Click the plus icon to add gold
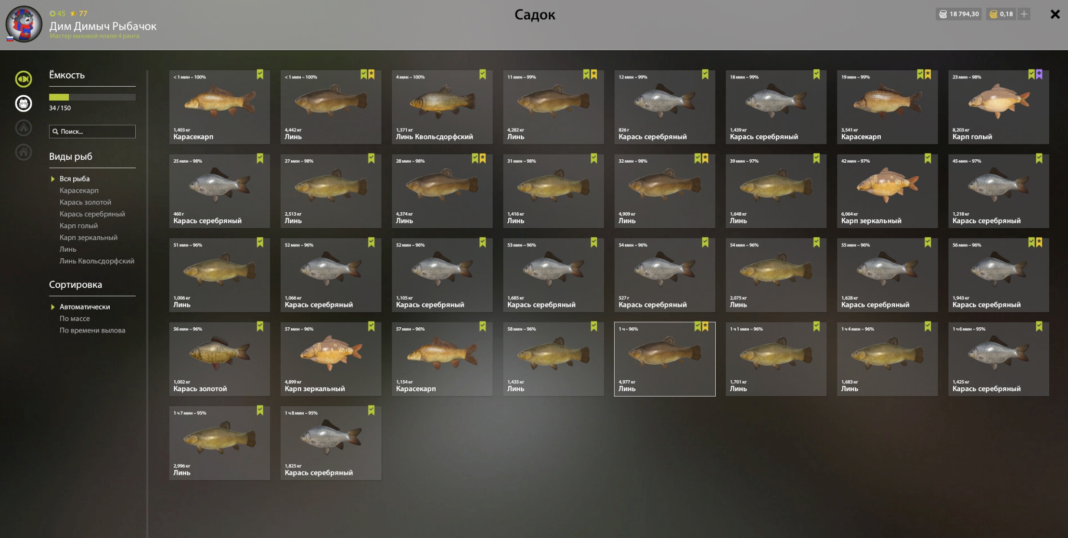1068x538 pixels. (x=1024, y=14)
